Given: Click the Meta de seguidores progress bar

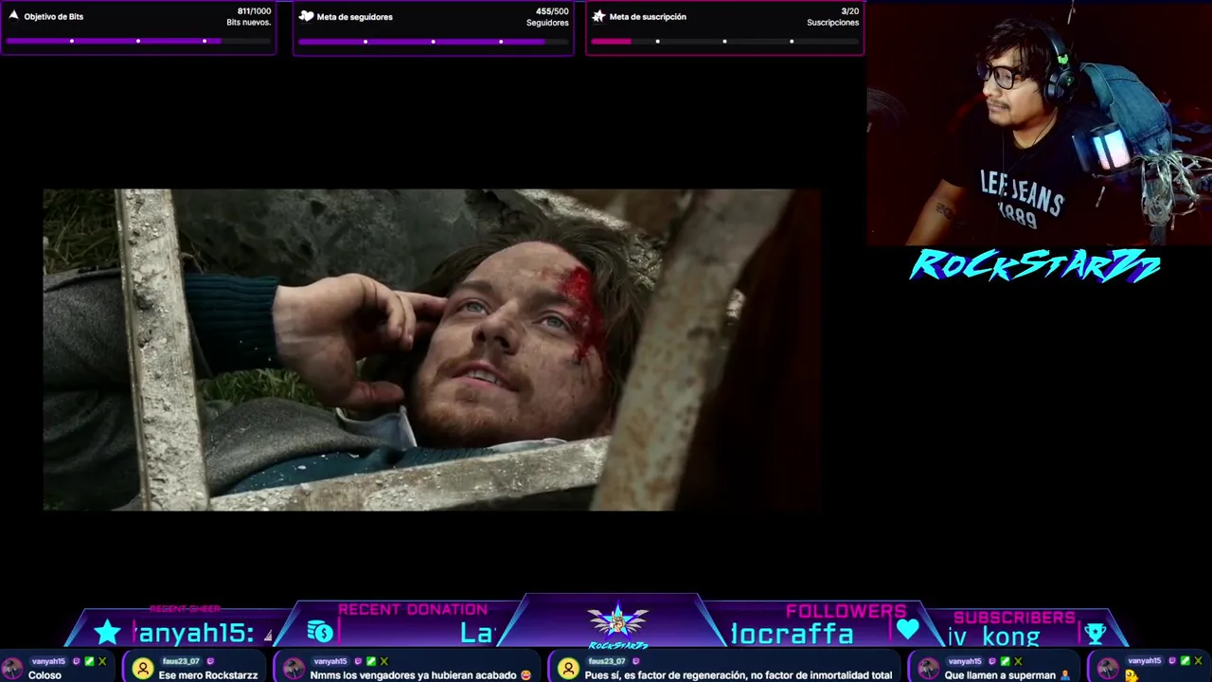Looking at the screenshot, I should tap(433, 41).
